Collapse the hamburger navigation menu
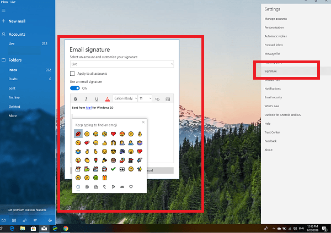 coord(4,10)
